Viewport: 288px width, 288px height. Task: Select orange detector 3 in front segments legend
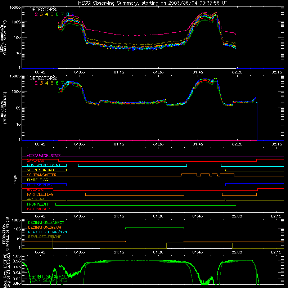tap(41, 14)
